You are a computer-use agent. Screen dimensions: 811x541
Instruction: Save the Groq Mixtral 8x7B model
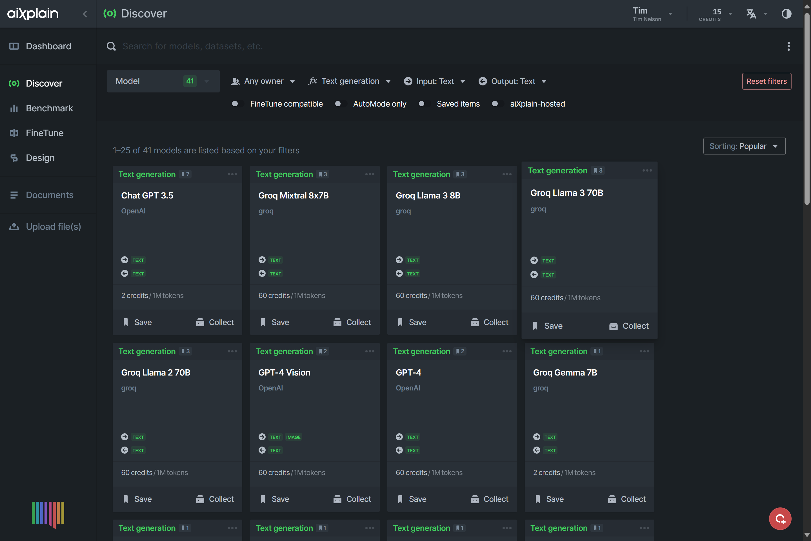click(275, 322)
